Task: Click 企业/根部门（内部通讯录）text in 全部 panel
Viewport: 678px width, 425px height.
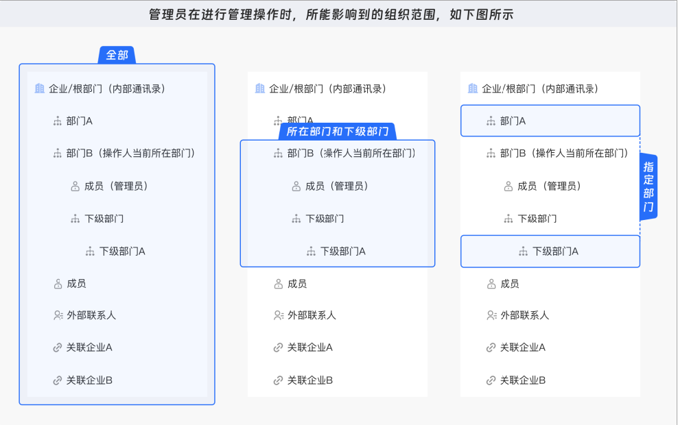Action: point(107,88)
